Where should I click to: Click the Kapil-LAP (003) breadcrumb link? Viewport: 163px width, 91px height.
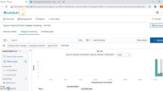[x=17, y=26]
